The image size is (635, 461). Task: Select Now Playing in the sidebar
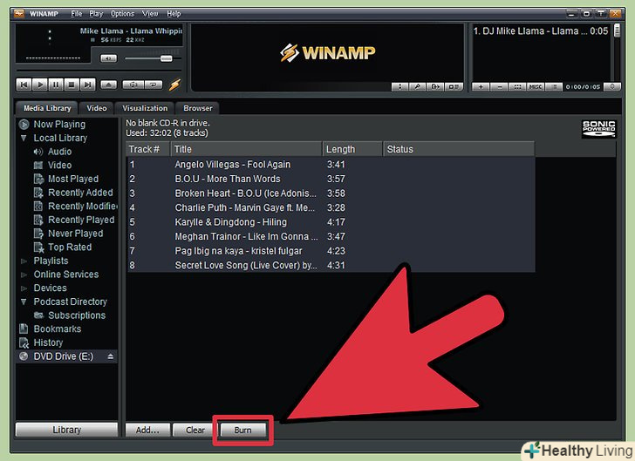(59, 125)
